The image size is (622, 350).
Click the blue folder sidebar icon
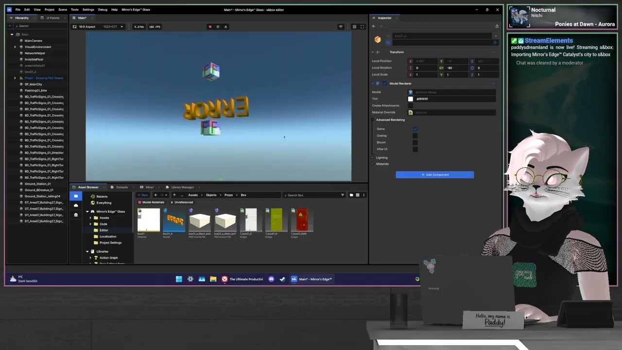pos(76,196)
